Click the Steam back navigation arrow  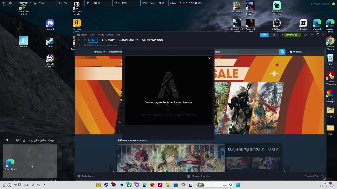(x=79, y=40)
